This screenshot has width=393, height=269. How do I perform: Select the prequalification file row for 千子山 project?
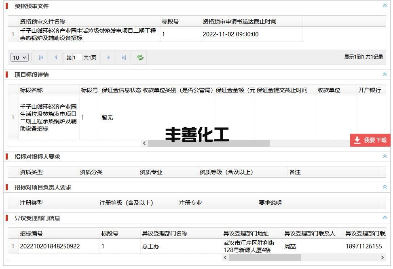click(155, 34)
